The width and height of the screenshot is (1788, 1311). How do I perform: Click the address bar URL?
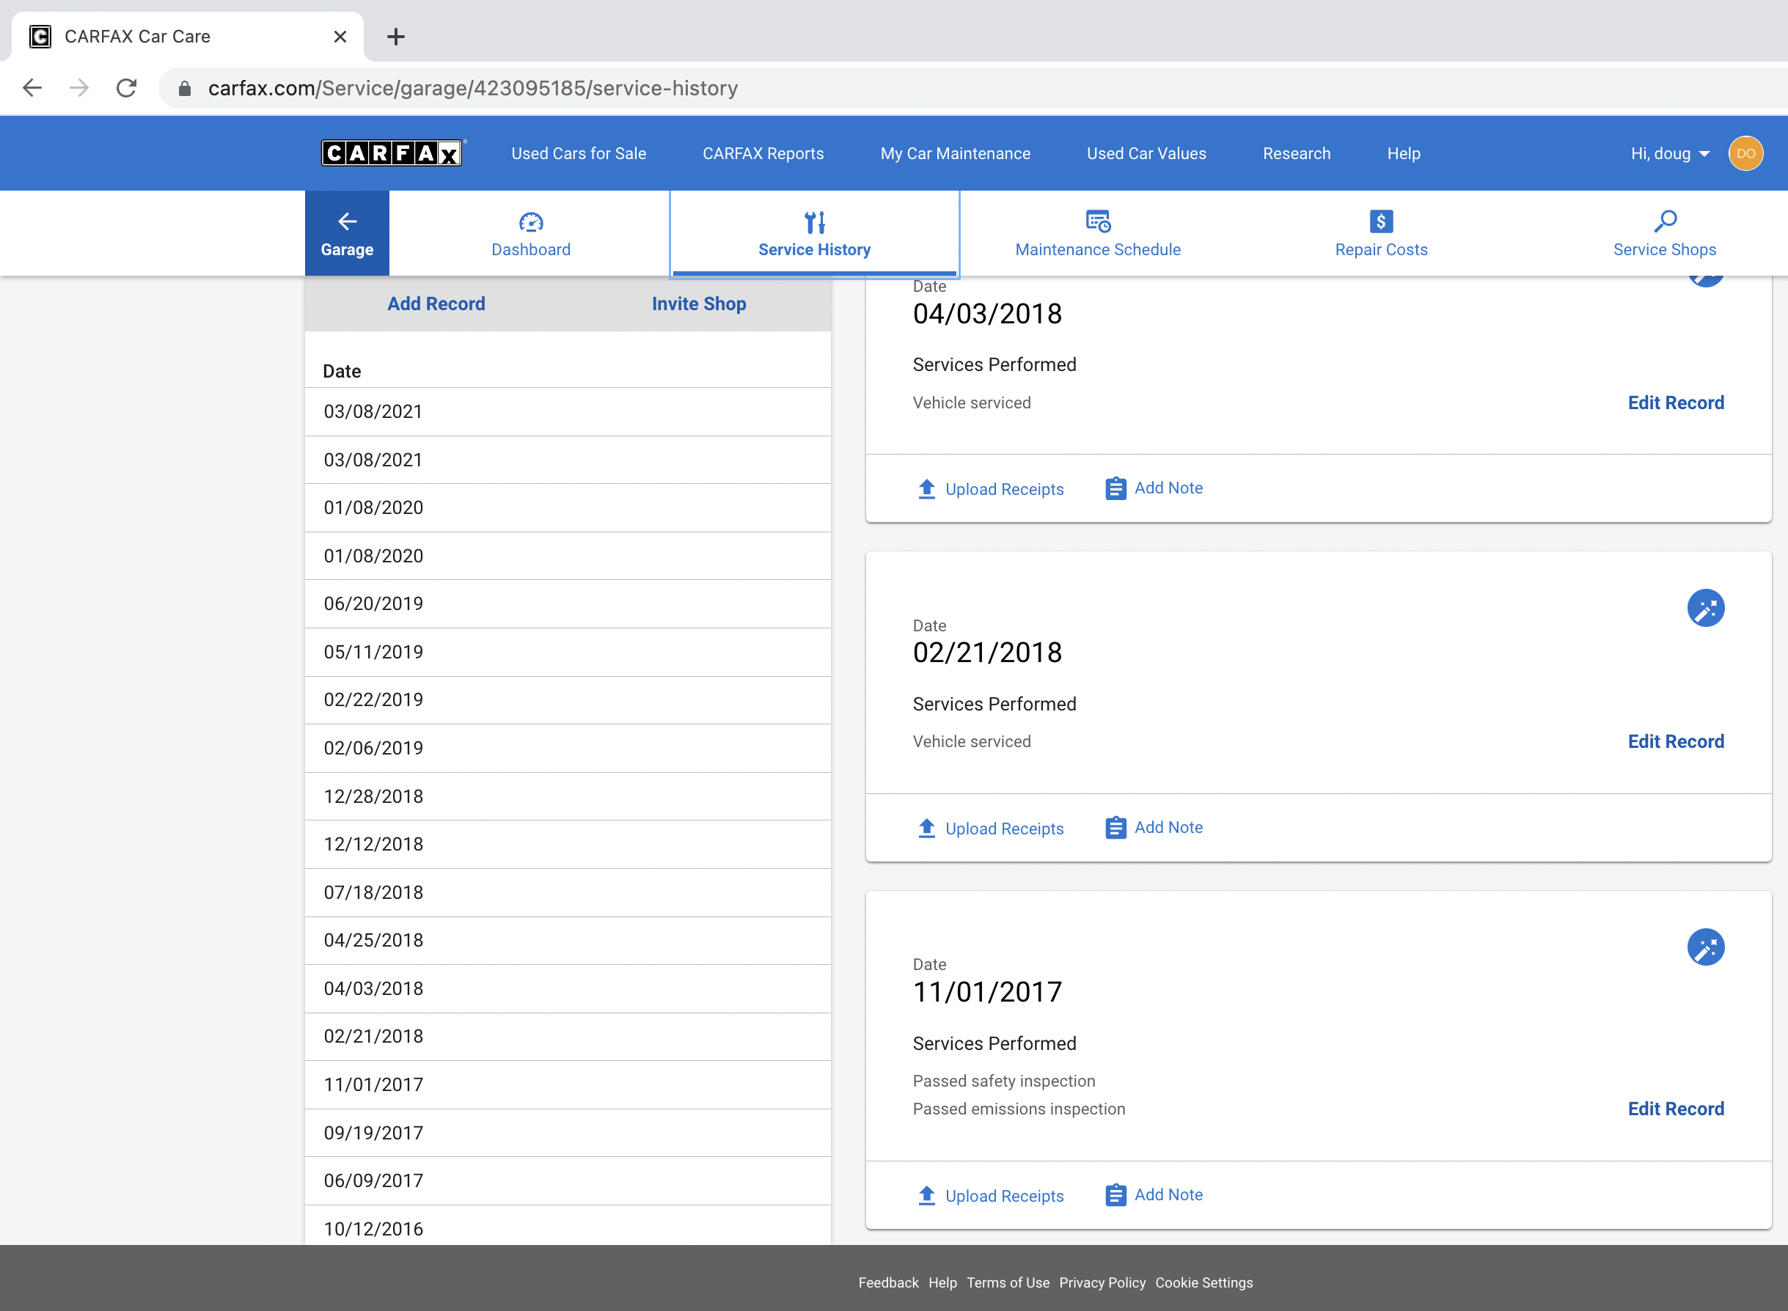(473, 88)
